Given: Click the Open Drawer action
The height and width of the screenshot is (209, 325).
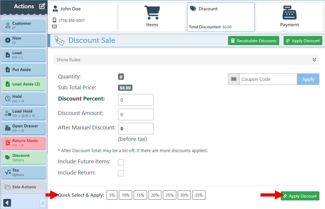Looking at the screenshot, I should coord(24,128).
